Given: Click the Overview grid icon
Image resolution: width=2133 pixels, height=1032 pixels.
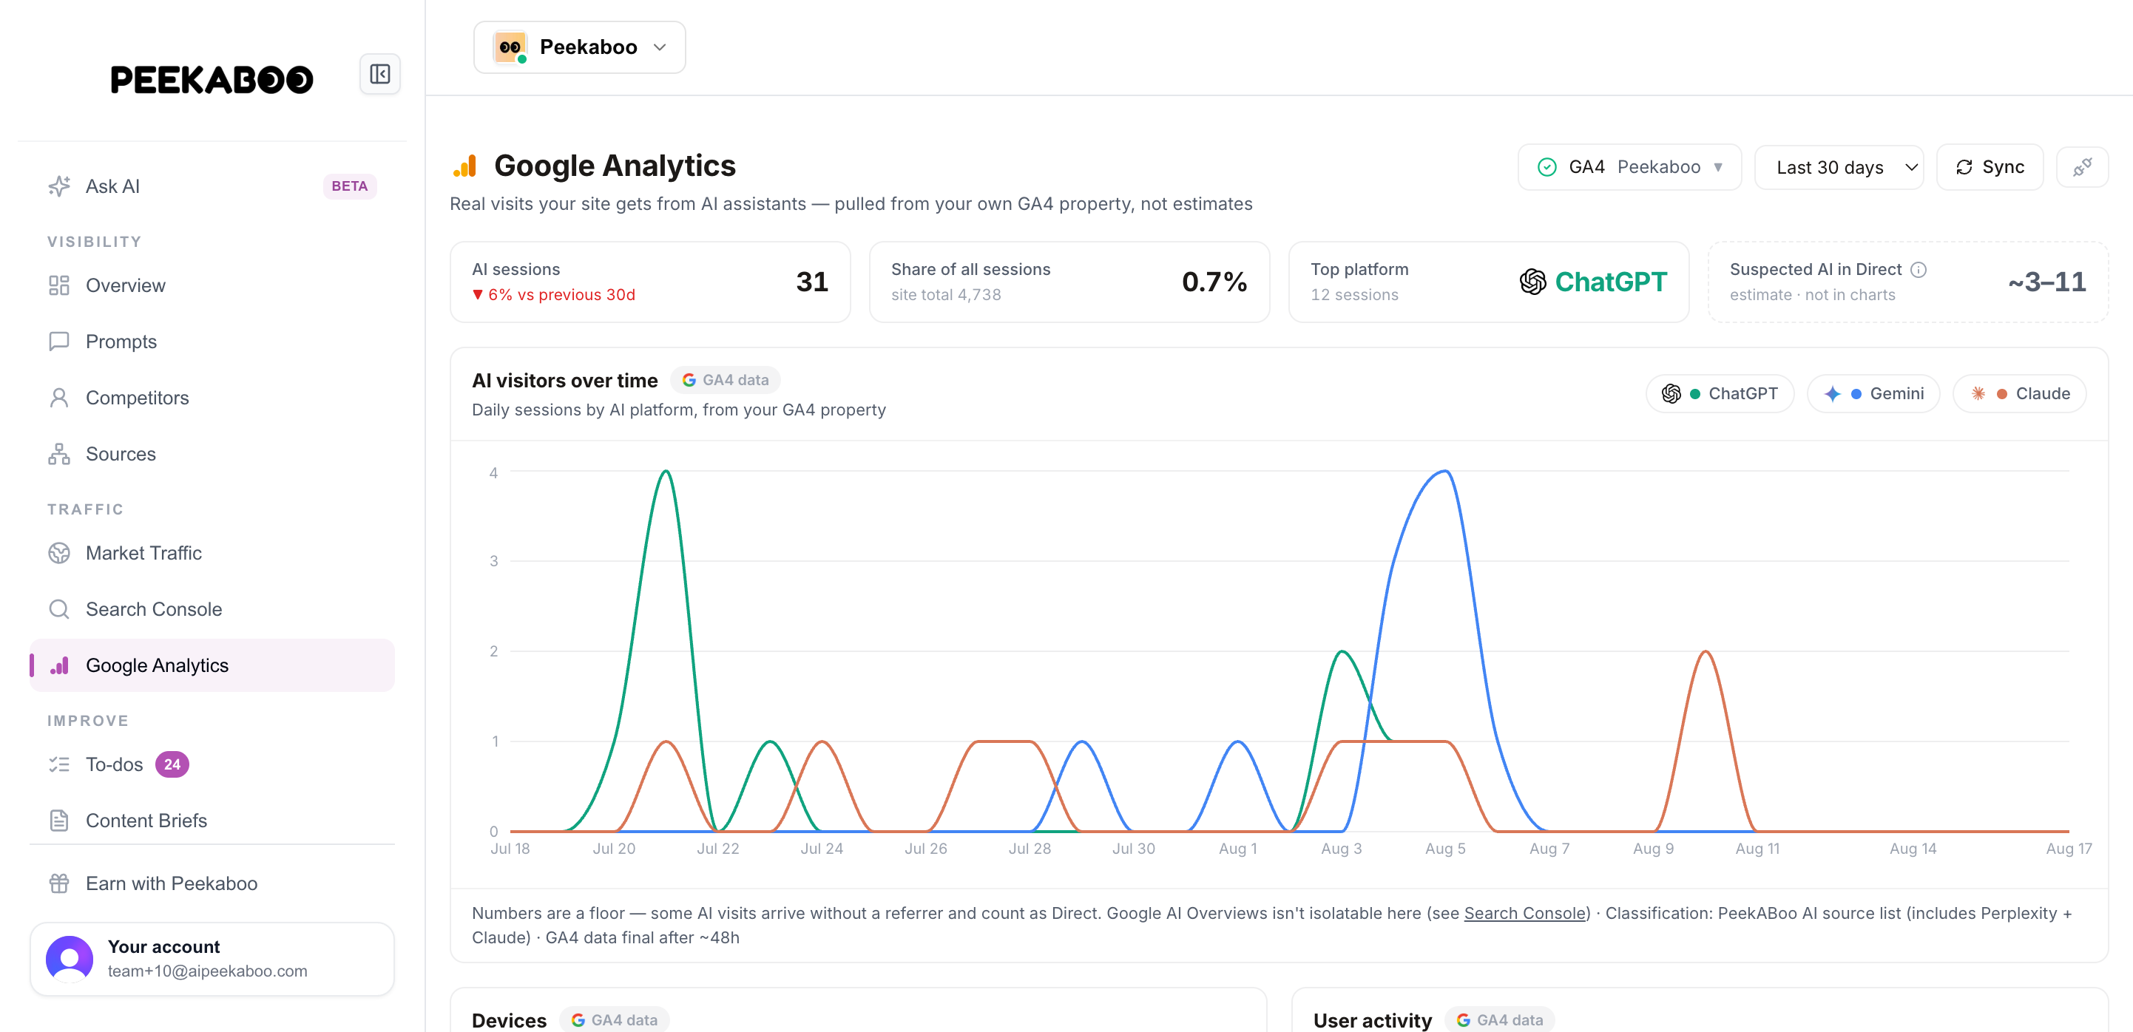Looking at the screenshot, I should pos(58,285).
